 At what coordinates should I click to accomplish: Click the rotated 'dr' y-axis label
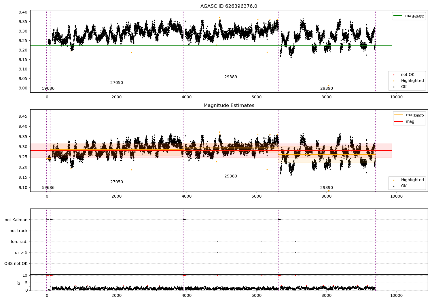19,283
